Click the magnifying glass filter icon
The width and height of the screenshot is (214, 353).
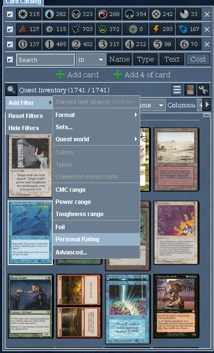click(11, 90)
